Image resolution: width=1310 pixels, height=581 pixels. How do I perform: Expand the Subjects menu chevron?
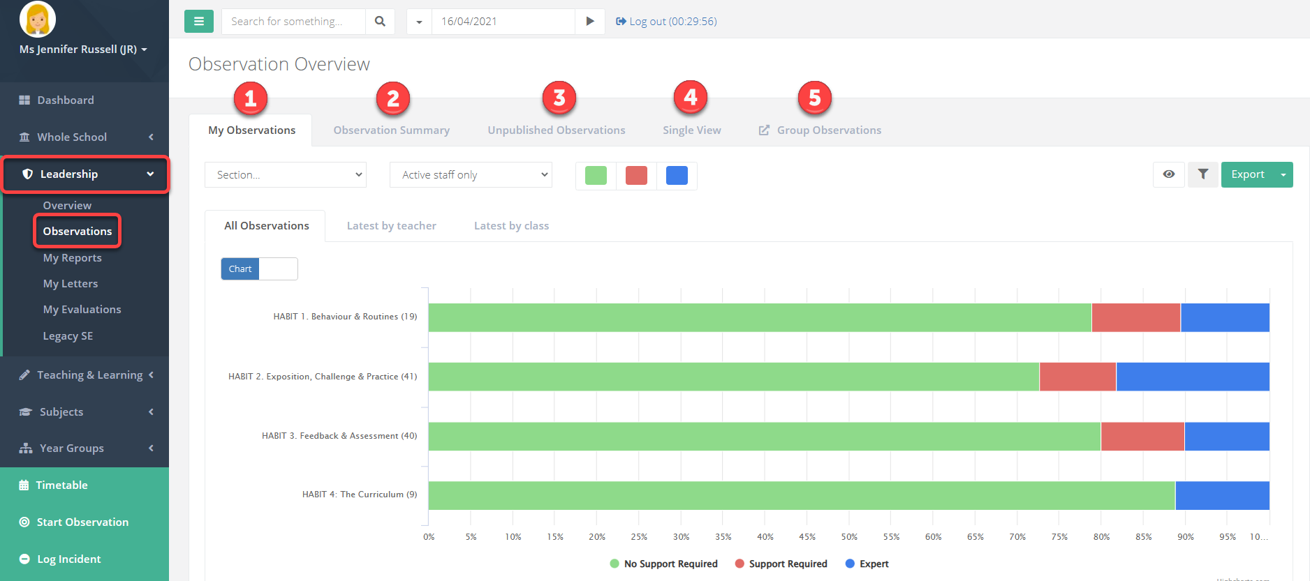point(151,412)
